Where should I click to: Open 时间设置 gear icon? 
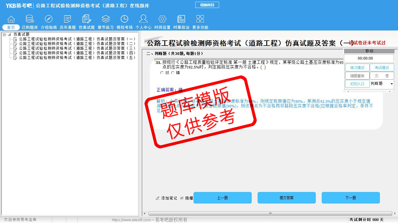pyautogui.click(x=162, y=19)
